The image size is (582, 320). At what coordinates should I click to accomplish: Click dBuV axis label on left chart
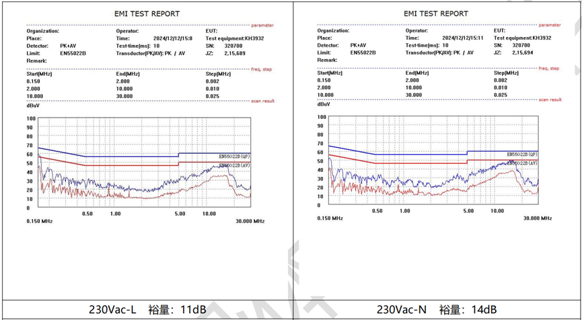[33, 105]
